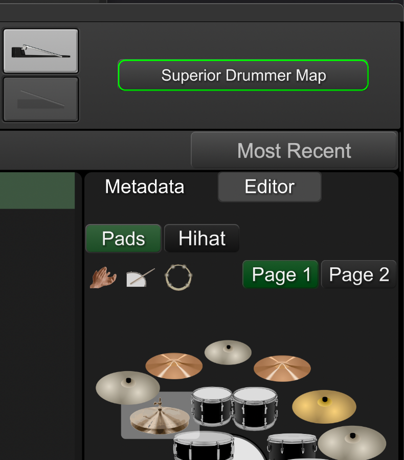Go to Page 1 of pads
Image resolution: width=404 pixels, height=460 pixels.
(x=281, y=274)
